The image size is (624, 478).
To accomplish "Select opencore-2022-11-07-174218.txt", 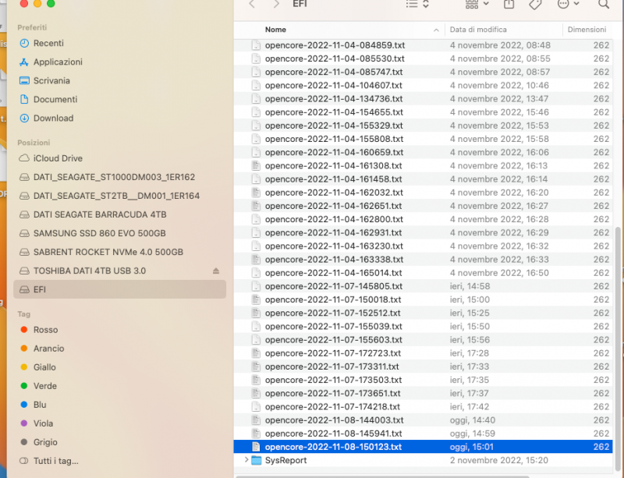I will (423, 406).
